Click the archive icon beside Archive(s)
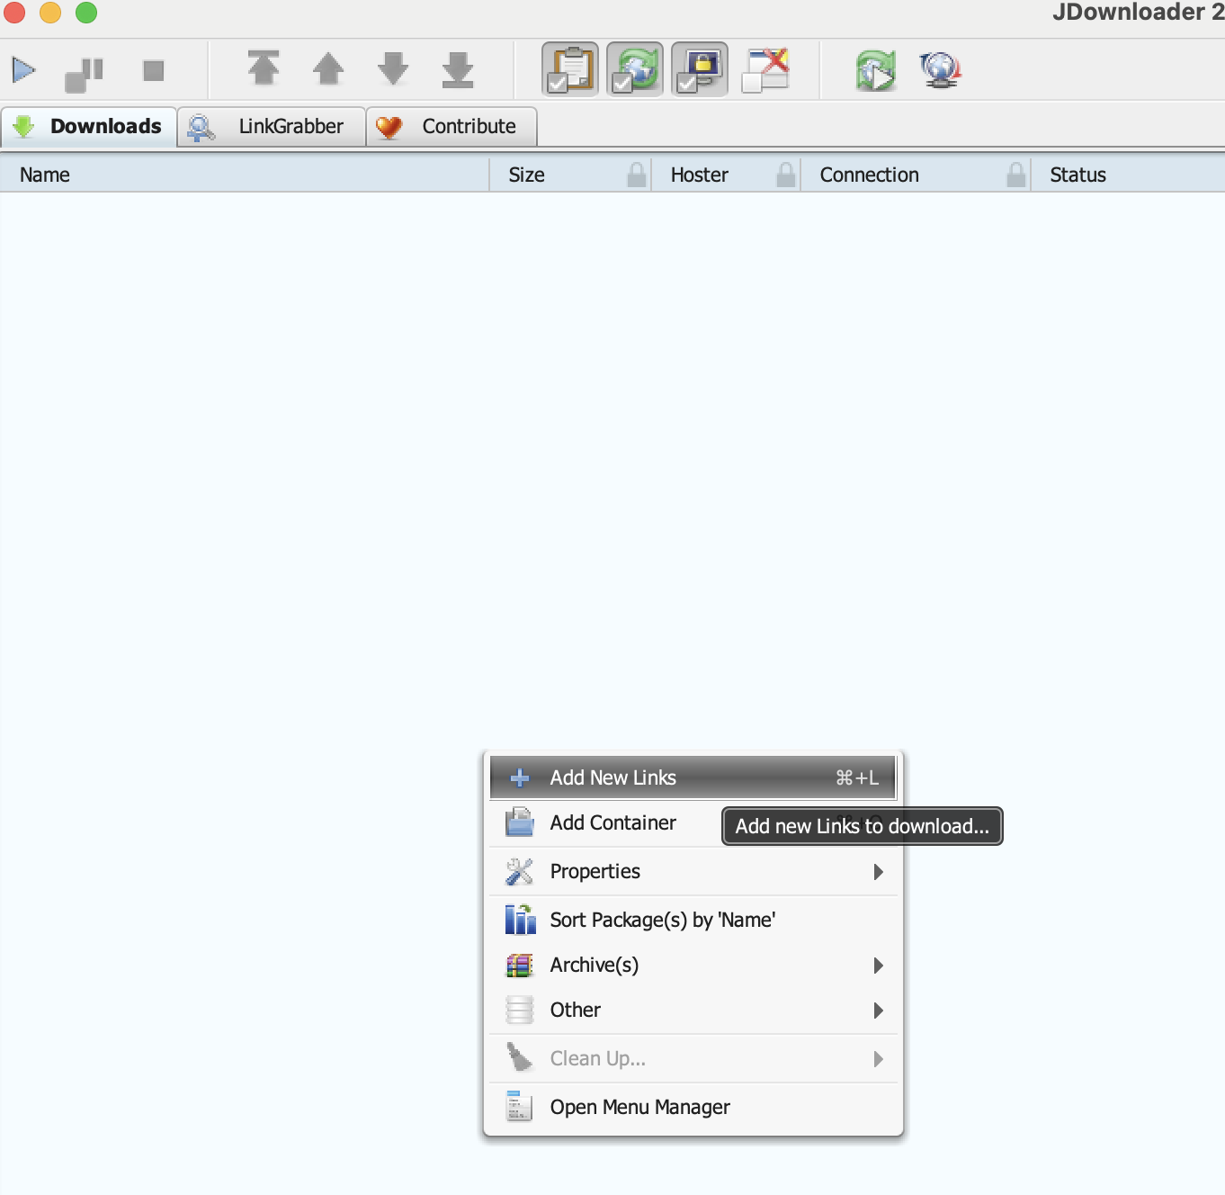 coord(520,965)
